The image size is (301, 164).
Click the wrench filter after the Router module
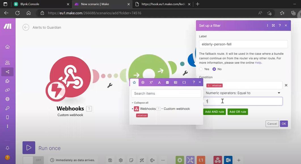185,73
